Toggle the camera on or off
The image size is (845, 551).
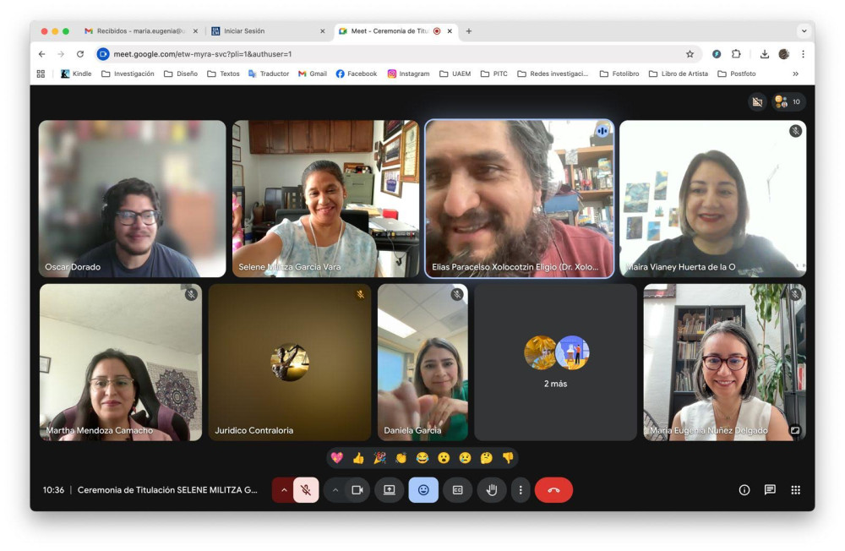pyautogui.click(x=357, y=490)
